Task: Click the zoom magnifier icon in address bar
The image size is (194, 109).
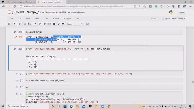Action: coord(140,6)
